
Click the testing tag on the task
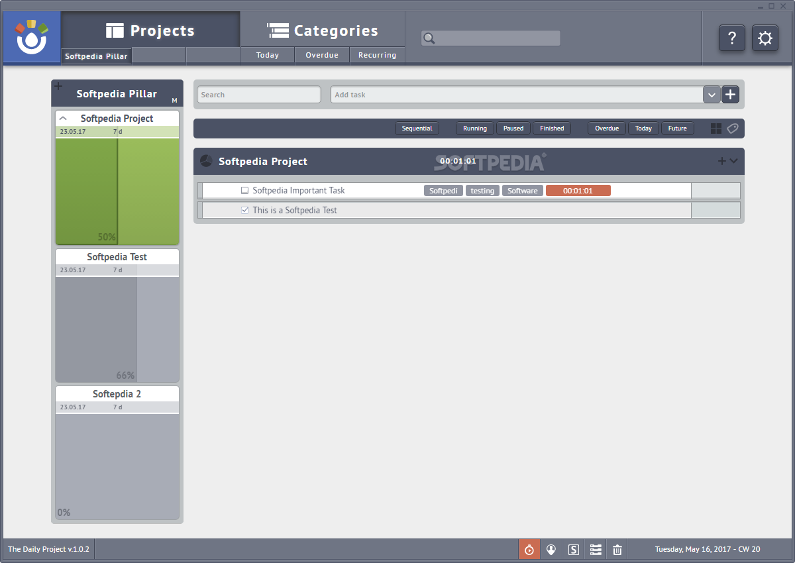[x=482, y=191]
